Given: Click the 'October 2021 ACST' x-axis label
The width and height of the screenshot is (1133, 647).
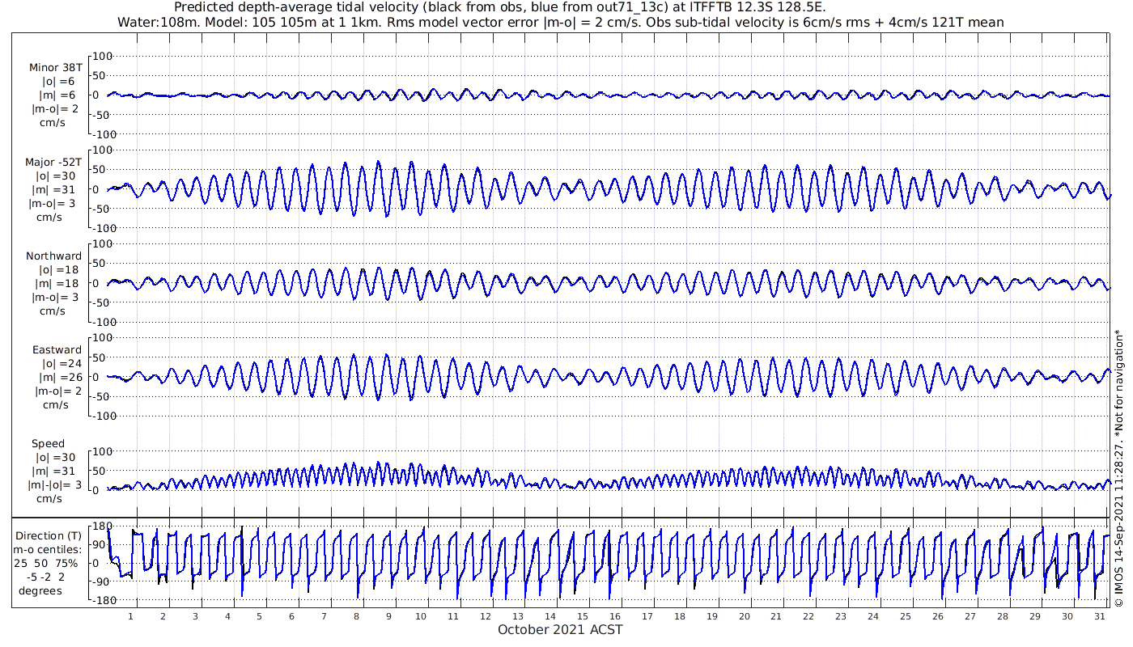Looking at the screenshot, I should [x=560, y=629].
